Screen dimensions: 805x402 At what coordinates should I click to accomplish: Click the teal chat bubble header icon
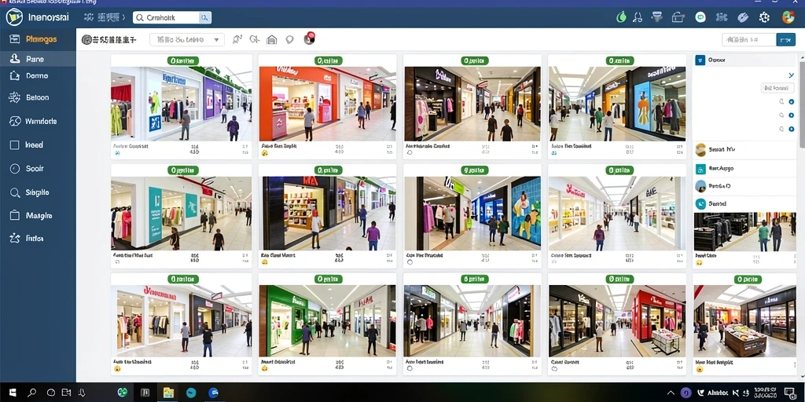700,17
